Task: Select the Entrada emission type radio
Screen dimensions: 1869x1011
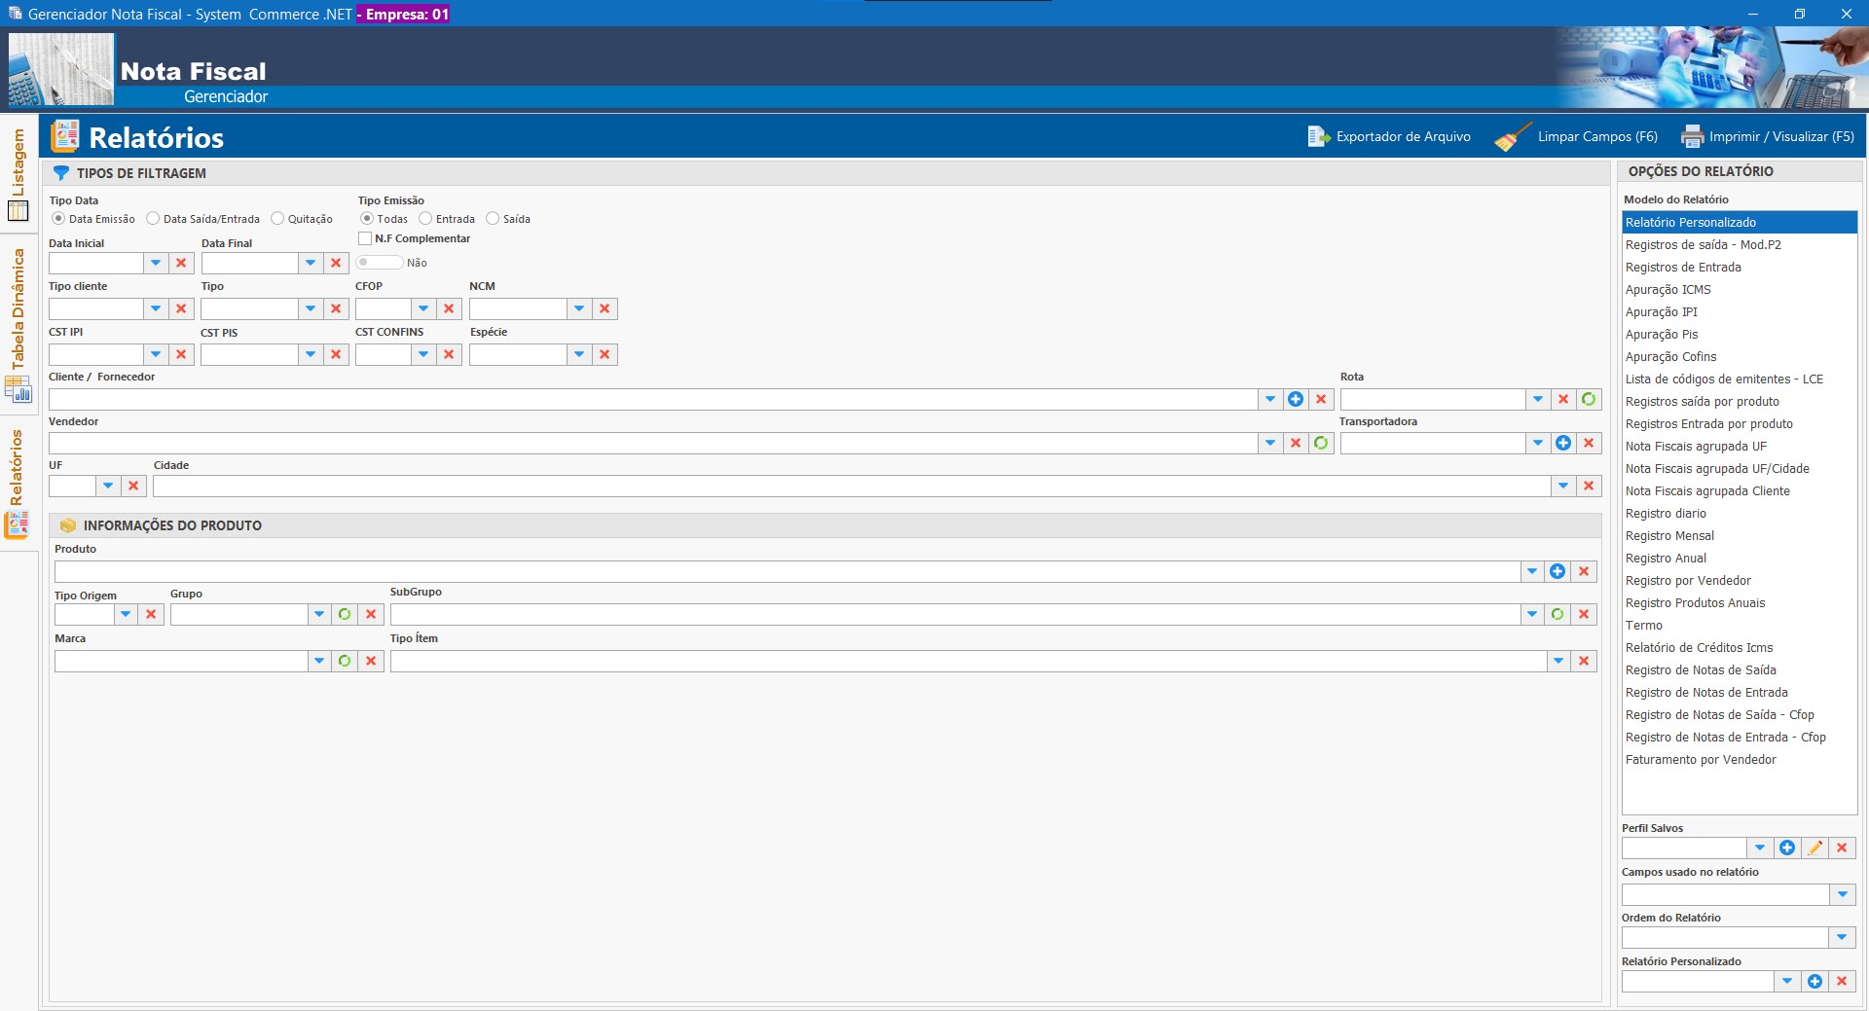Action: [x=425, y=219]
